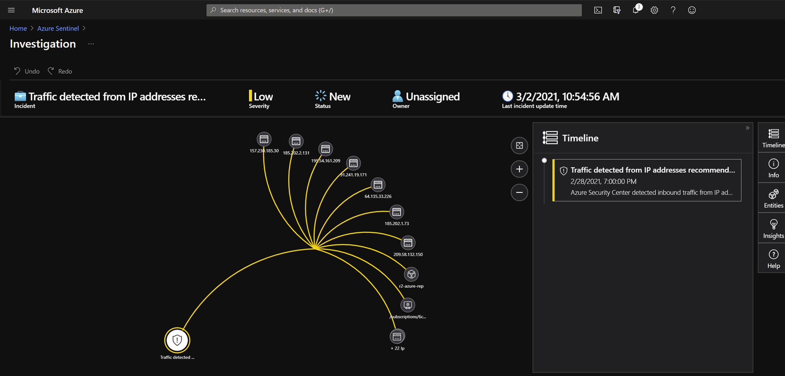Click the Undo button

coord(27,71)
